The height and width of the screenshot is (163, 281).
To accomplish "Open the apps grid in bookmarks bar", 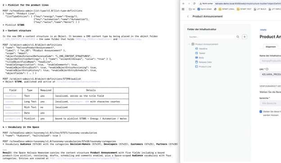I will coord(183,9).
